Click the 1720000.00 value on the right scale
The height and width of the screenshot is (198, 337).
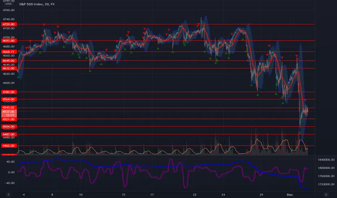326,184
